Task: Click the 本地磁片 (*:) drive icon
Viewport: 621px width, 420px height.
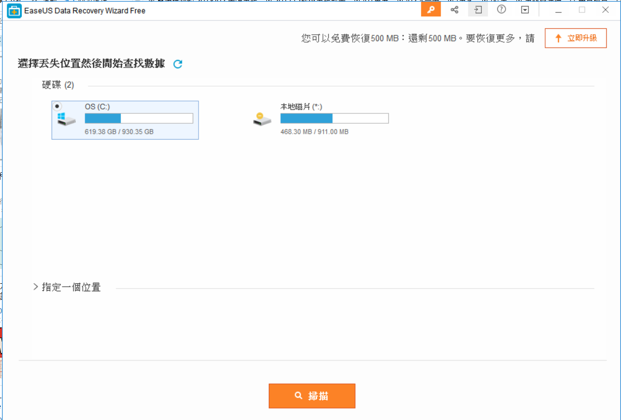Action: click(x=262, y=119)
